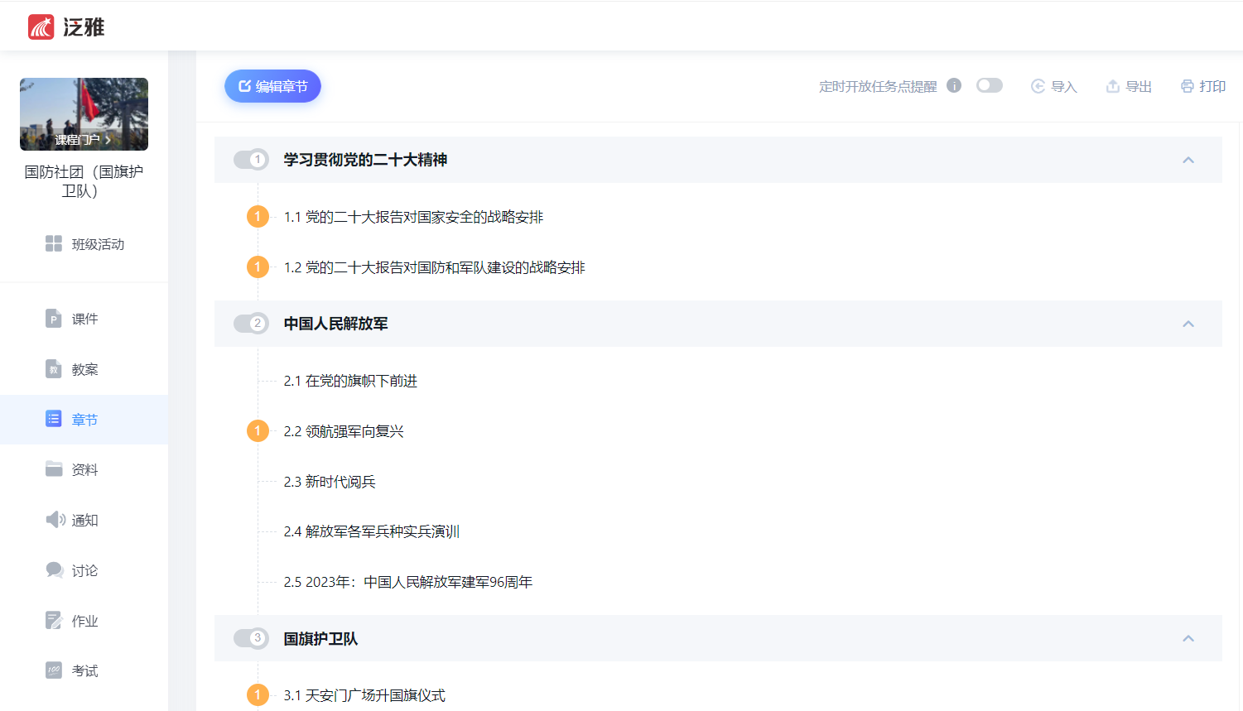The height and width of the screenshot is (711, 1243).
Task: Collapse chapter 1 学习贯彻党的二十大精神
Action: click(1189, 159)
